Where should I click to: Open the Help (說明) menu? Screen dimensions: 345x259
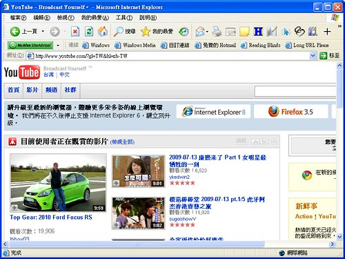[148, 17]
